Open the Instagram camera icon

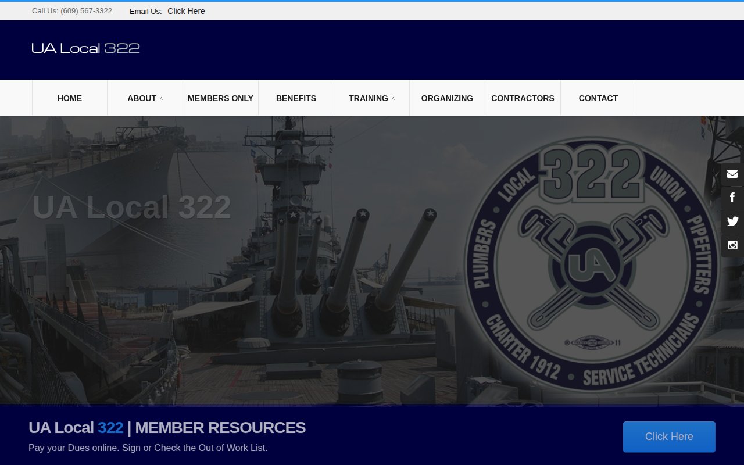click(732, 245)
